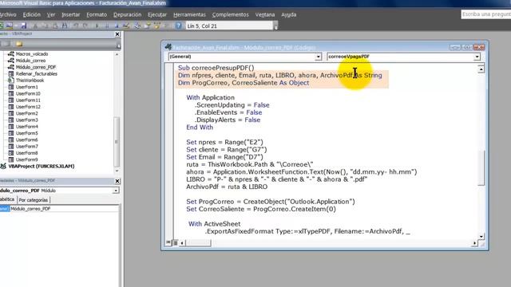The height and width of the screenshot is (287, 511).
Task: Click the Reset stop toolbar icon
Action: click(117, 26)
